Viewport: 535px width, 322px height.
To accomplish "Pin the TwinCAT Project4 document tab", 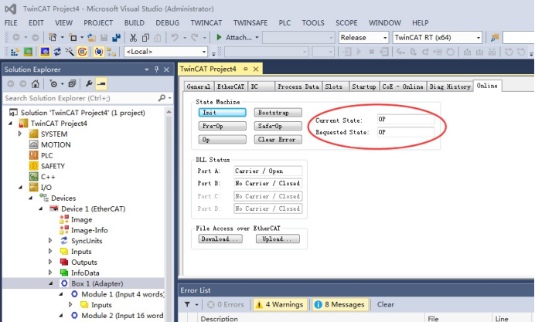I will click(x=245, y=69).
